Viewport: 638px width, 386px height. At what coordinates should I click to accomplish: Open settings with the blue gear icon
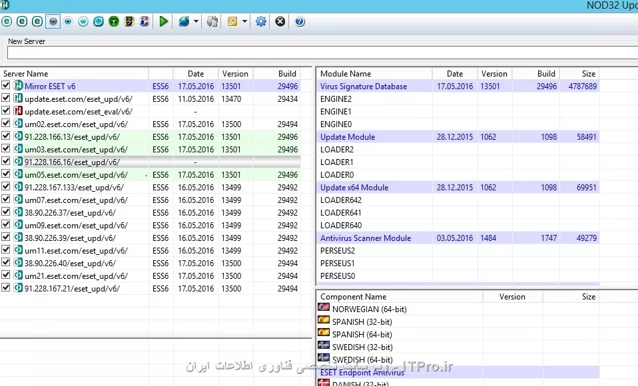261,21
